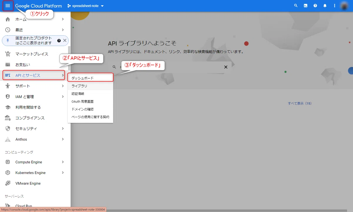353x212 pixels.
Task: Expand the Anthos submenu chevron
Action: click(x=63, y=139)
